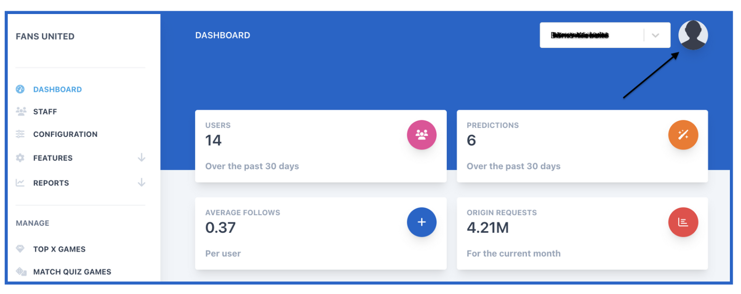This screenshot has height=294, width=741.
Task: Click the pink Users circle icon
Action: (x=422, y=135)
